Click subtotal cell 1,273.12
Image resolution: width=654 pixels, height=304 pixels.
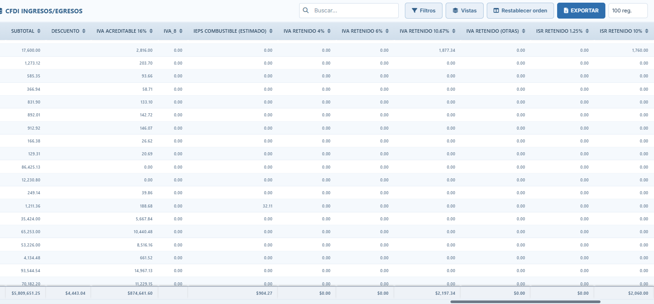(x=32, y=63)
